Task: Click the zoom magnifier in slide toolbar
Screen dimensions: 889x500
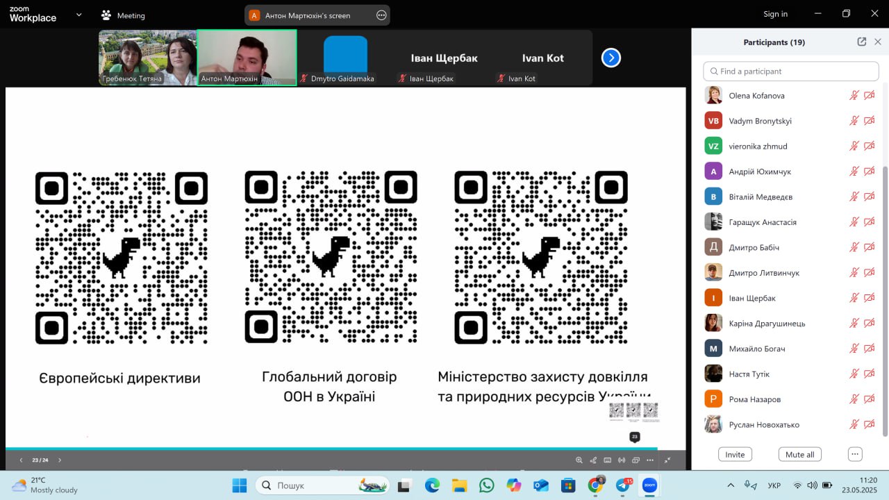Action: [579, 460]
